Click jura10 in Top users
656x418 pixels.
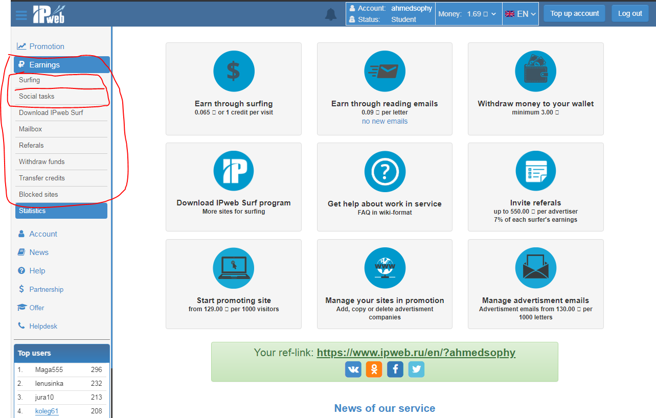[45, 397]
